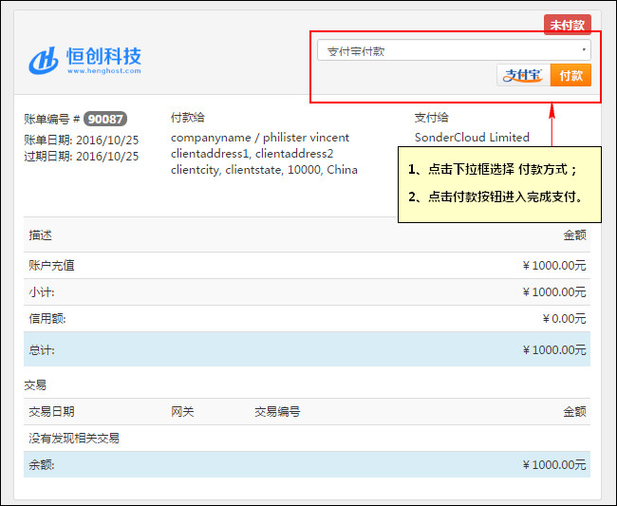The width and height of the screenshot is (617, 506).
Task: Click the 总计 amount ¥1000.00元
Action: (554, 349)
